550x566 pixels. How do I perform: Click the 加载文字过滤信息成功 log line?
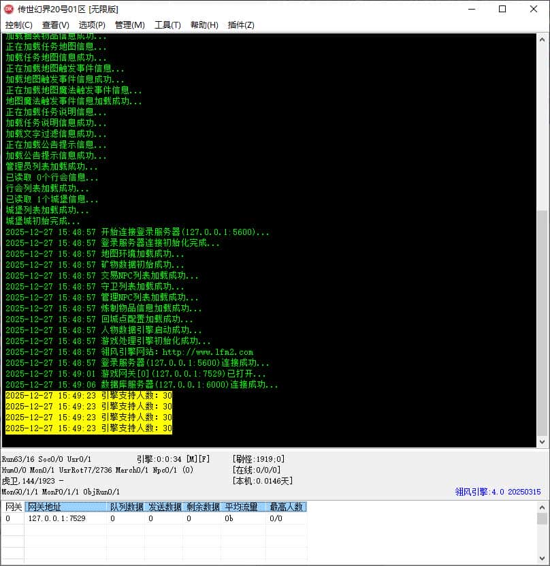(x=56, y=134)
